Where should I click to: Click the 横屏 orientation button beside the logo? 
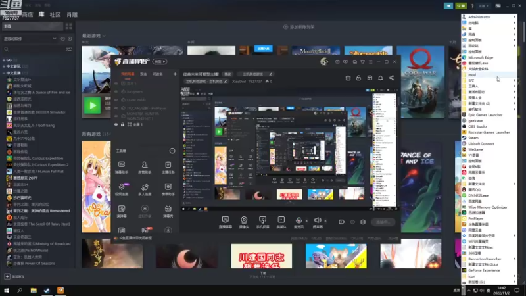[160, 61]
